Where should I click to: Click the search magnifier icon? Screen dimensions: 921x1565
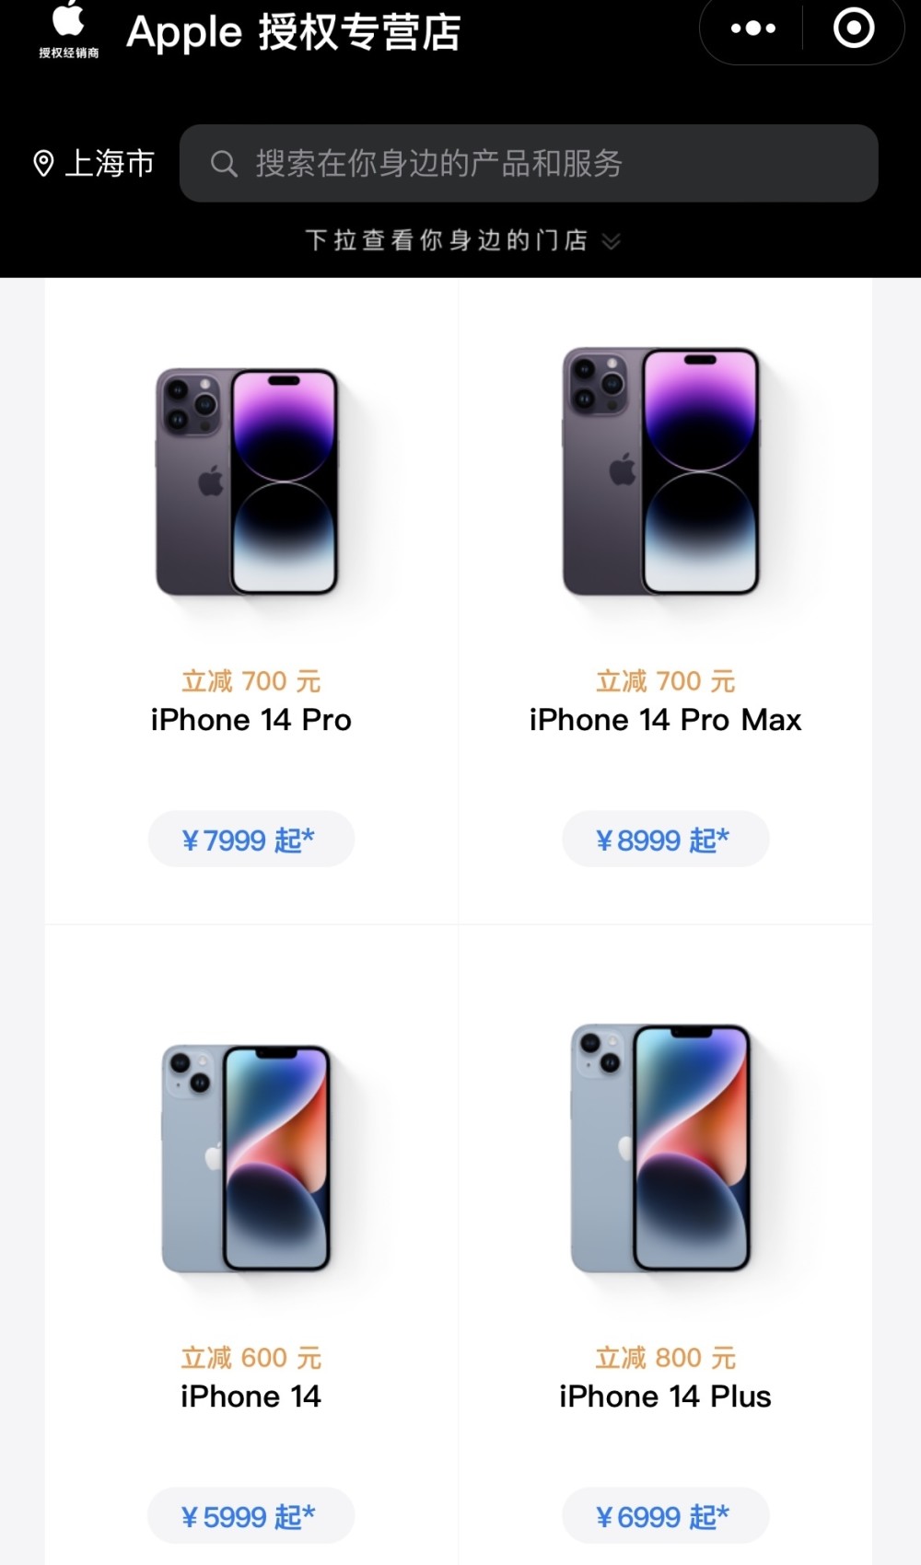click(224, 164)
